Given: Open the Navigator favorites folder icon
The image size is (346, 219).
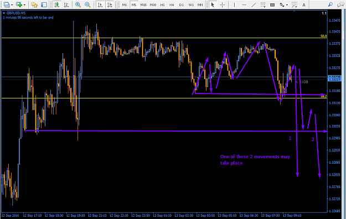Looking at the screenshot, I should [34, 4].
